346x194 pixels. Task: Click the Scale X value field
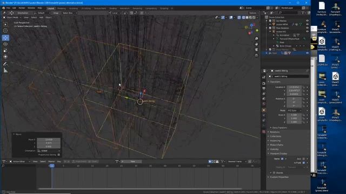coord(294,115)
